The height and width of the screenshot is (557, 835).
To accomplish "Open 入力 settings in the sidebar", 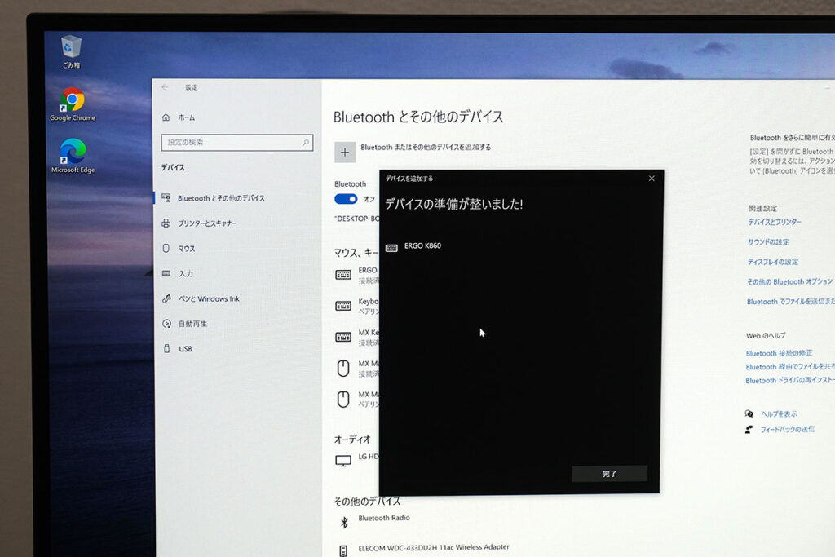I will pyautogui.click(x=185, y=274).
